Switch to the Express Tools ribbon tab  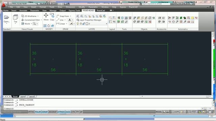pyautogui.click(x=74, y=10)
